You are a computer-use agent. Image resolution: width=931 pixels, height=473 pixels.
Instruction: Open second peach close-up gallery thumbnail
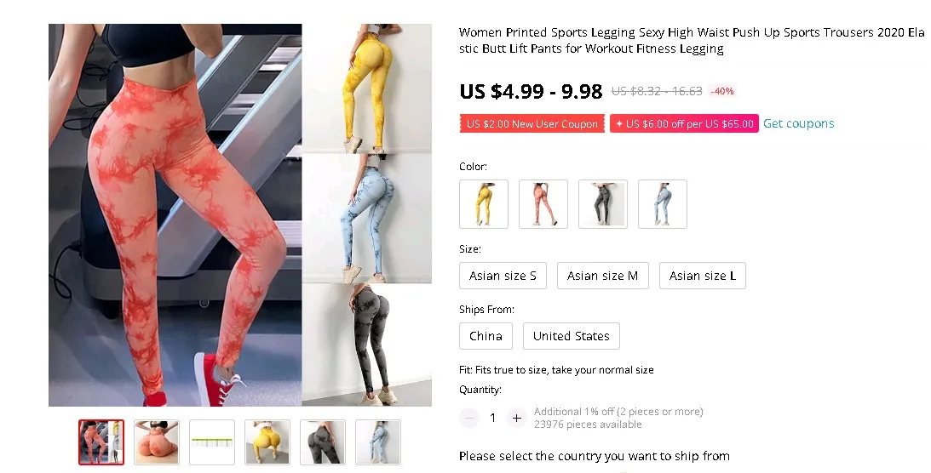coord(157,442)
